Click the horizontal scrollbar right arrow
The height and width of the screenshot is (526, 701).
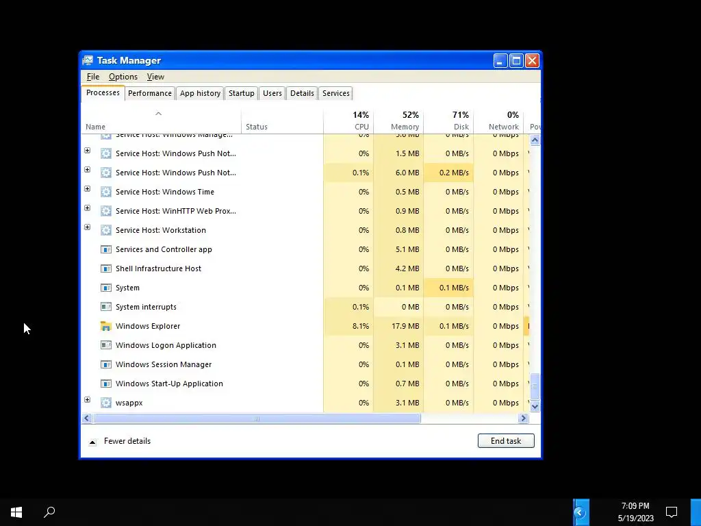(523, 418)
